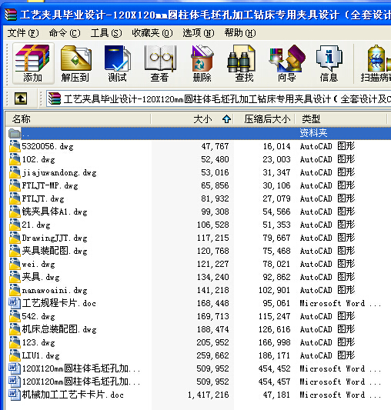Click WinRAR icon in title bar
Screen dimensions: 391x410
pos(11,15)
